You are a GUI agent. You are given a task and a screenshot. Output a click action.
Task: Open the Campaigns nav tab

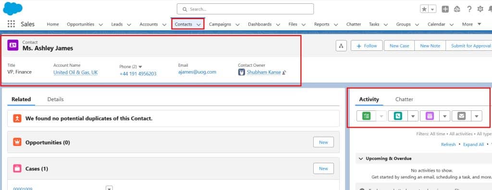tap(220, 24)
